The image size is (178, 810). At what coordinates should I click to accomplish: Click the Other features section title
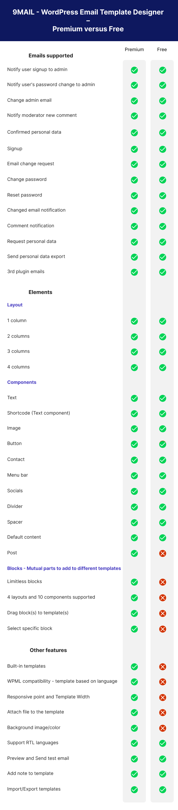click(48, 650)
